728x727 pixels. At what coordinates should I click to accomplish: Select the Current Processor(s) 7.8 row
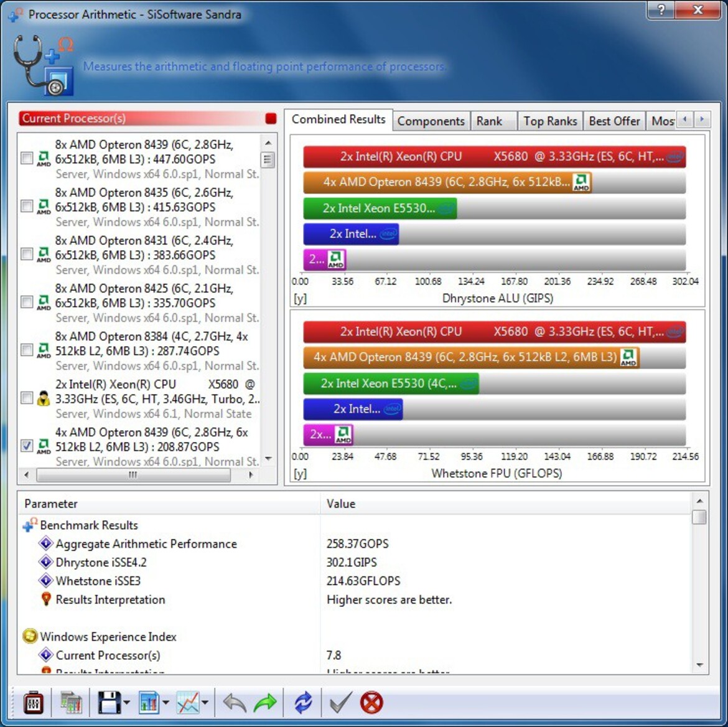tap(355, 655)
